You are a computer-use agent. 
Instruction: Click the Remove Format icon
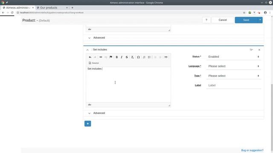[132, 57]
